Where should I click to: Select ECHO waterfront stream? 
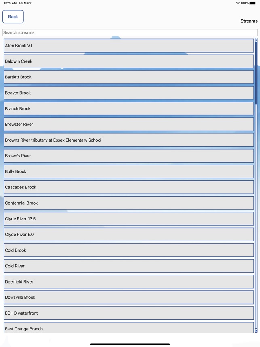(129, 313)
